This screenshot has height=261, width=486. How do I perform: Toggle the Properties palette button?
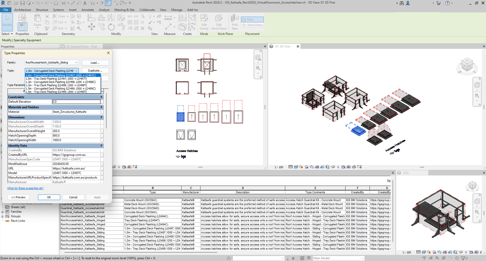pyautogui.click(x=22, y=26)
